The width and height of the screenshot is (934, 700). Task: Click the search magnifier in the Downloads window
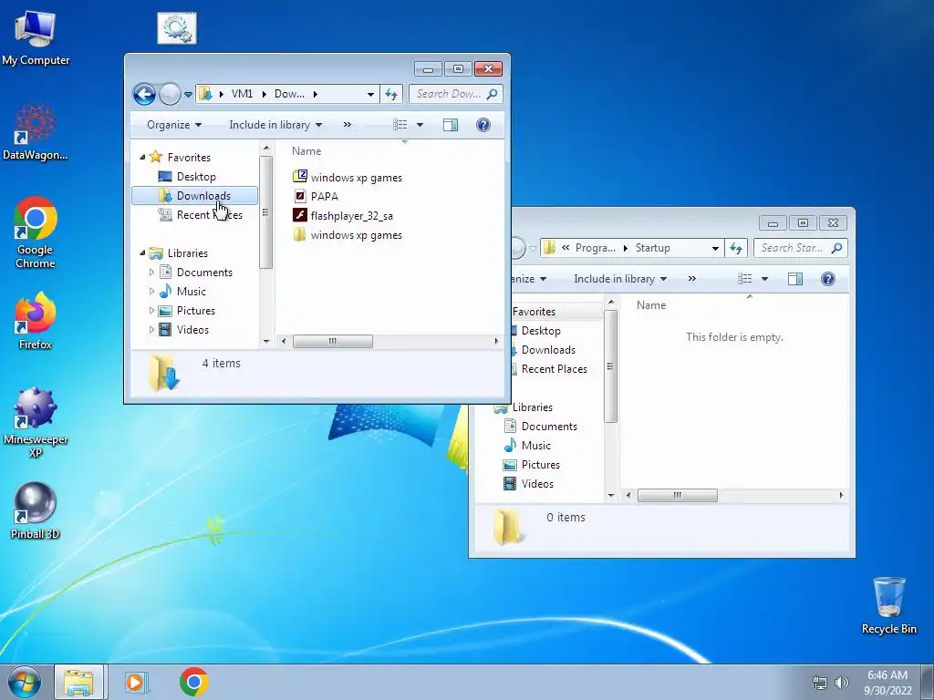coord(492,94)
